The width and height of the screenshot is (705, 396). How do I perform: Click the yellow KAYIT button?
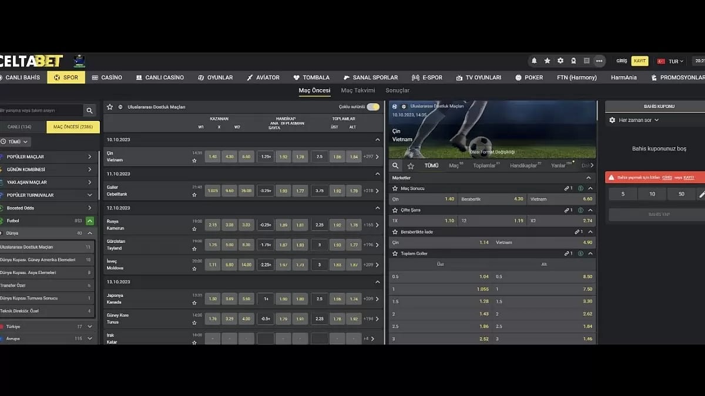(x=639, y=61)
